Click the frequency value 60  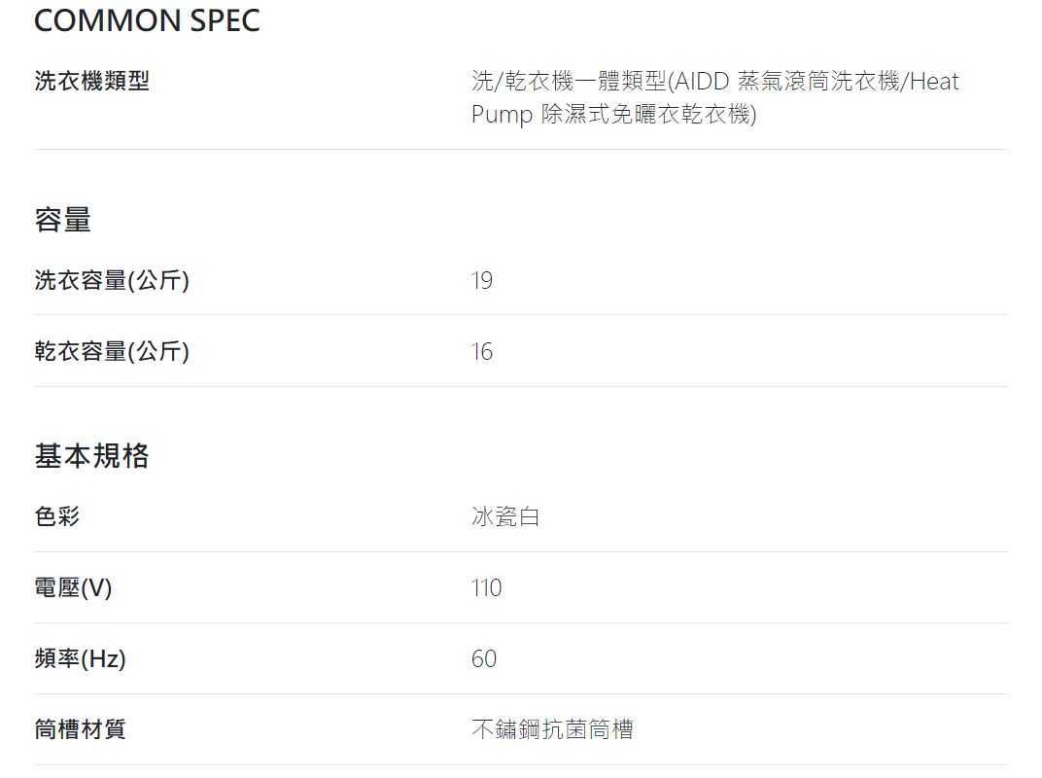coord(484,659)
